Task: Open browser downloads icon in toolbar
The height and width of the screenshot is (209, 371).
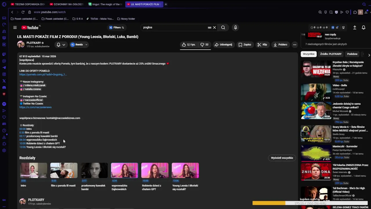Action: pos(366,12)
